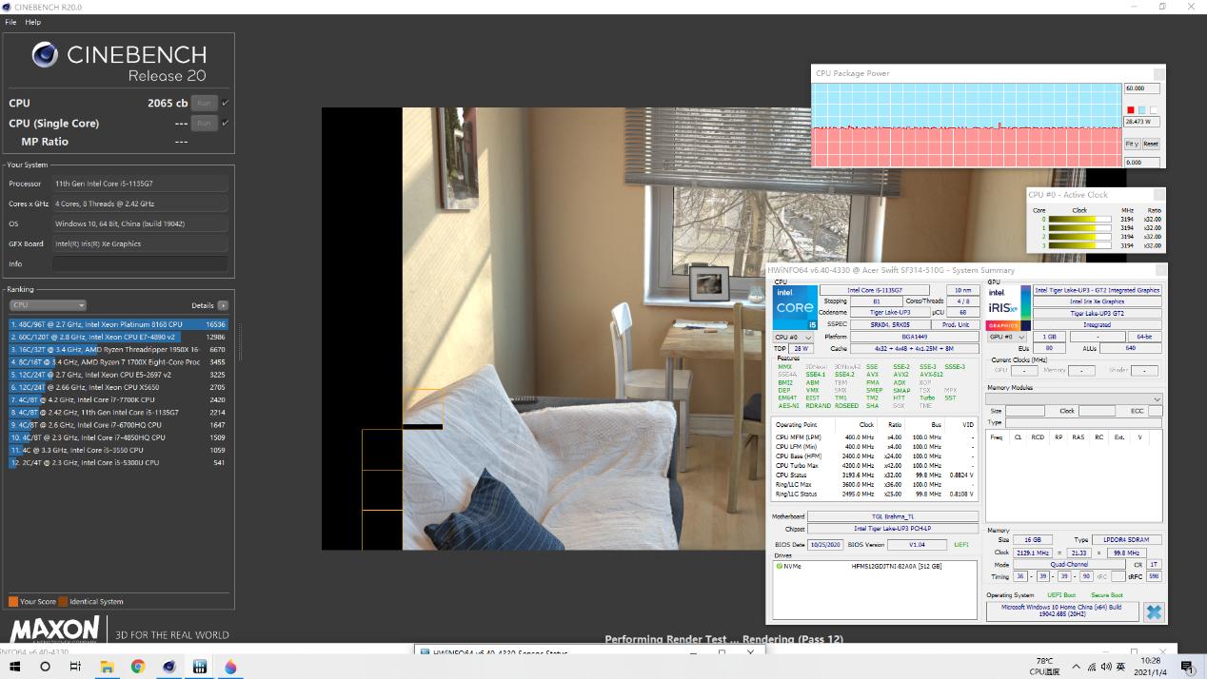Open Task View on the taskbar
Image resolution: width=1207 pixels, height=679 pixels.
[x=75, y=668]
